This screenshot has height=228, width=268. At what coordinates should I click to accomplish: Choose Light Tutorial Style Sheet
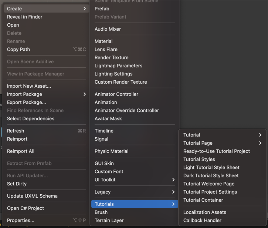click(x=211, y=168)
